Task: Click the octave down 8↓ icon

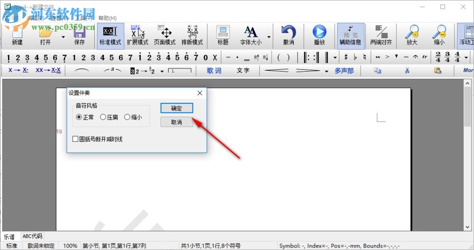Action: [265, 57]
